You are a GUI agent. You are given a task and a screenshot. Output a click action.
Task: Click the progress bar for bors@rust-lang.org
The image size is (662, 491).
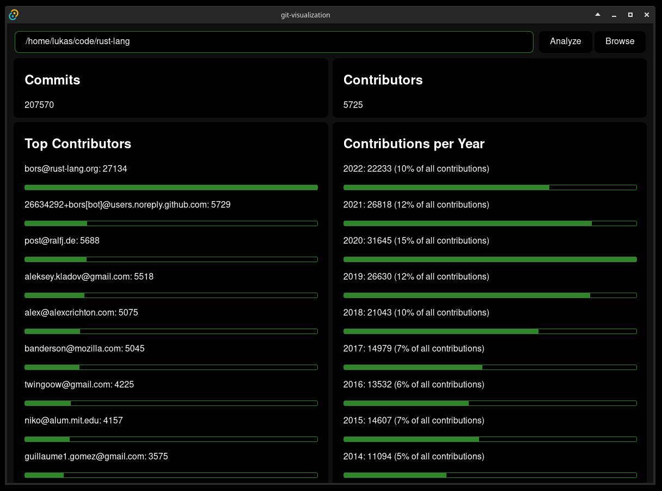point(170,187)
